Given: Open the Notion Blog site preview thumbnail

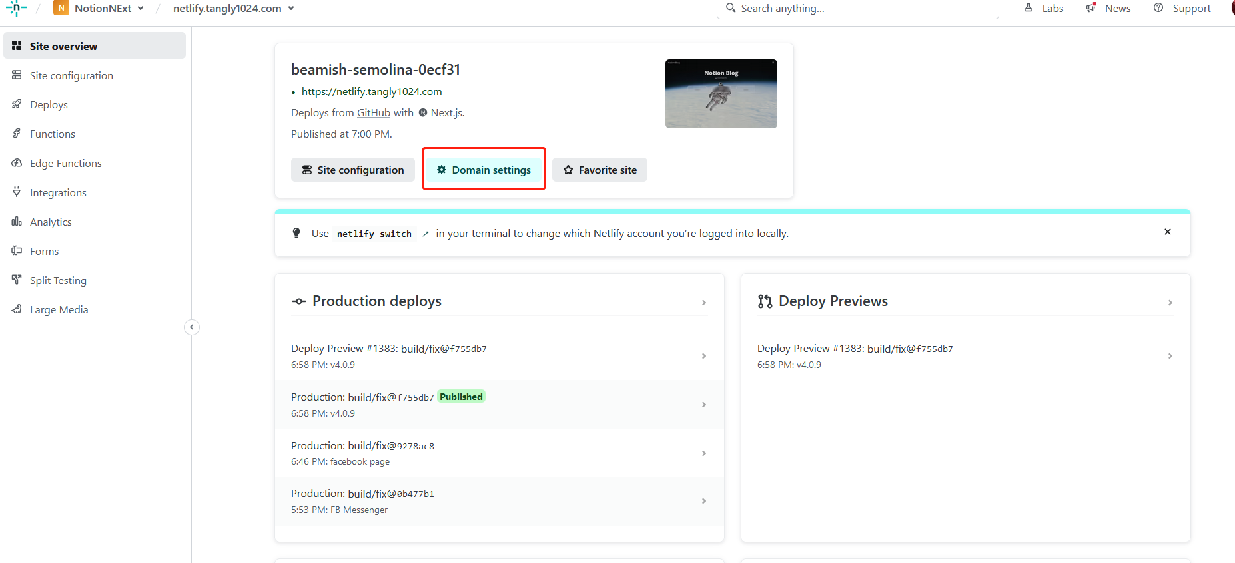Looking at the screenshot, I should coord(721,94).
